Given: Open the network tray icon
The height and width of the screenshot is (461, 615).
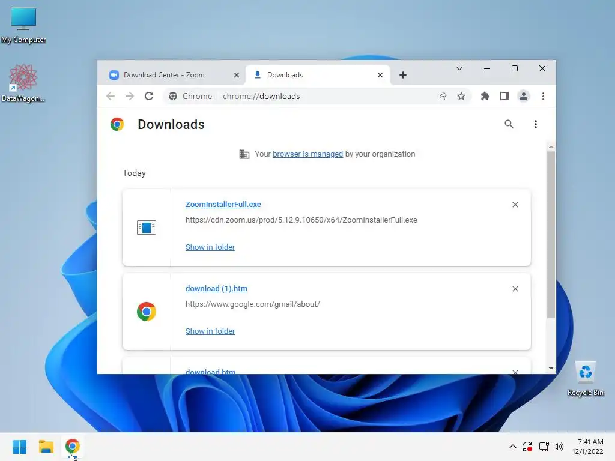Looking at the screenshot, I should pyautogui.click(x=544, y=447).
